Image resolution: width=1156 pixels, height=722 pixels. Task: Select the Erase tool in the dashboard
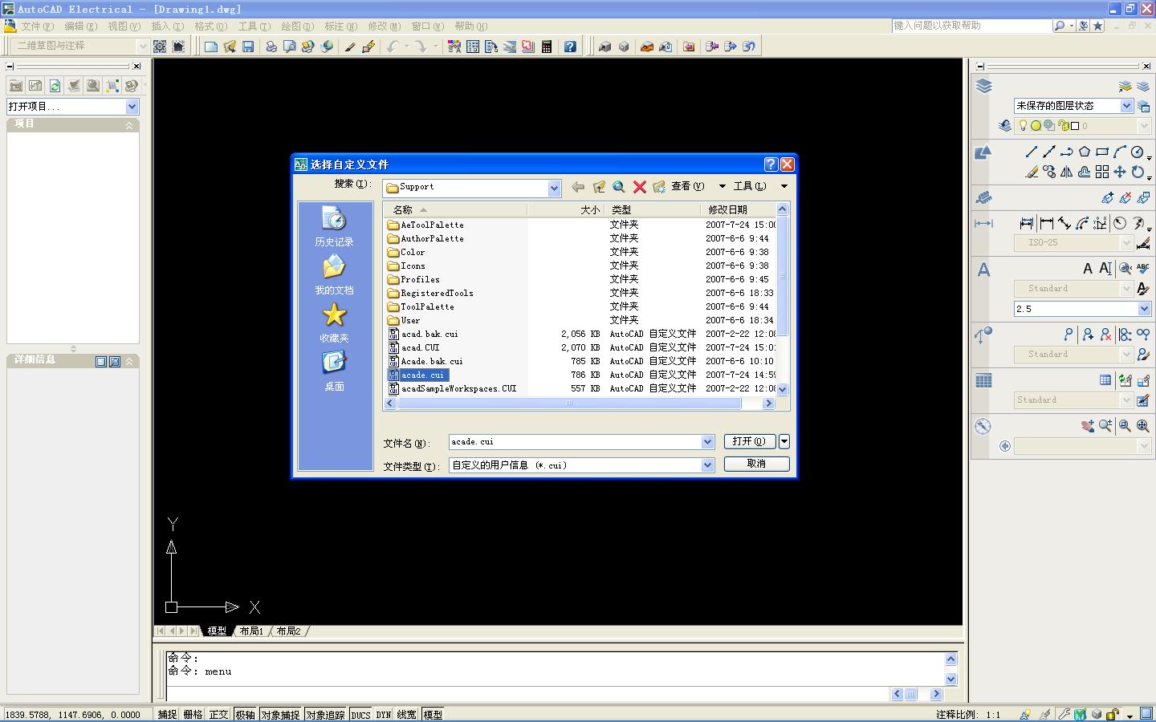coord(1032,172)
